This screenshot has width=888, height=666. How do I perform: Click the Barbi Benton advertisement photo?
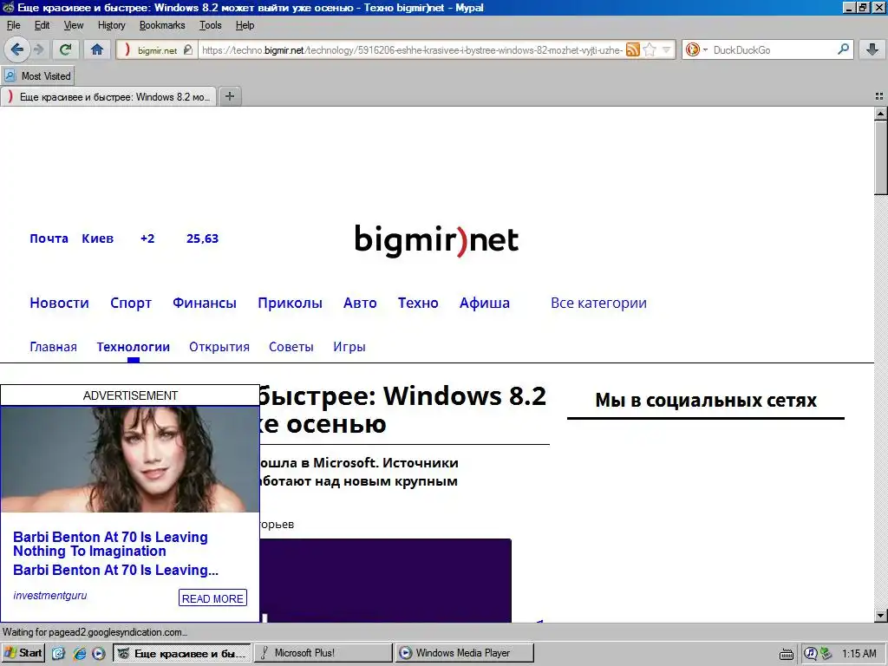coord(130,459)
